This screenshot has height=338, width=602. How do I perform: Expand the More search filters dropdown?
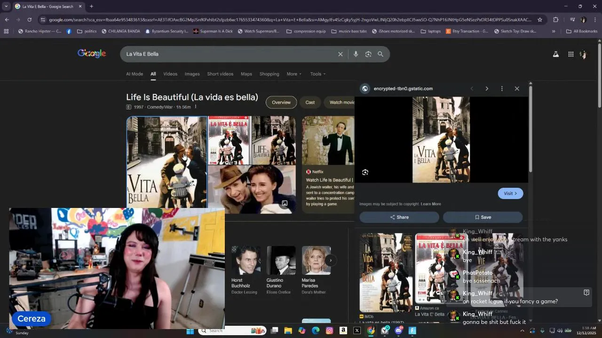coord(294,74)
